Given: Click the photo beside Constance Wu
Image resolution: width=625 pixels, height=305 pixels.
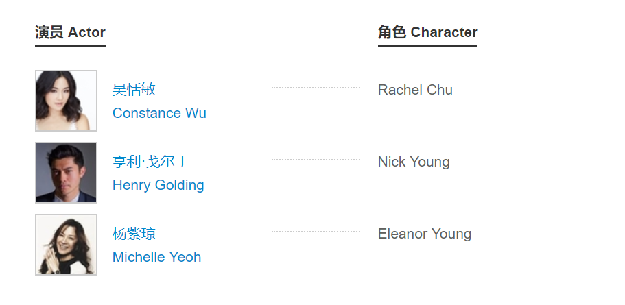Looking at the screenshot, I should coord(66,101).
